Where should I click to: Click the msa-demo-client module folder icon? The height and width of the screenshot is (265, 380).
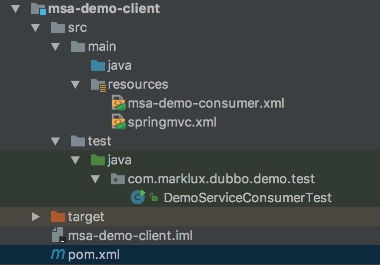(38, 9)
